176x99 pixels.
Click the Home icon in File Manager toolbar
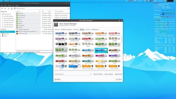(x=12, y=9)
